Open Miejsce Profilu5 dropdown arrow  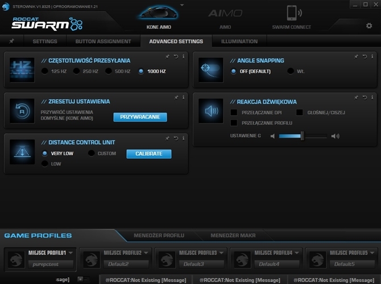tap(372, 253)
